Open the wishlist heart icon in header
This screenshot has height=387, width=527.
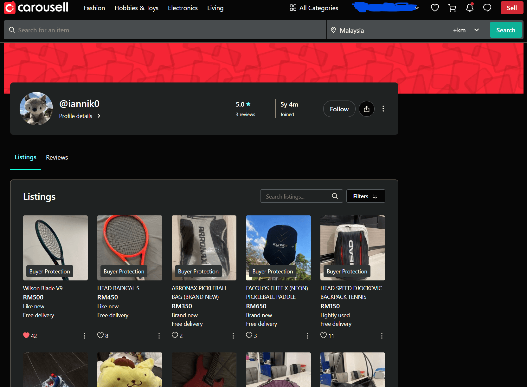(435, 8)
